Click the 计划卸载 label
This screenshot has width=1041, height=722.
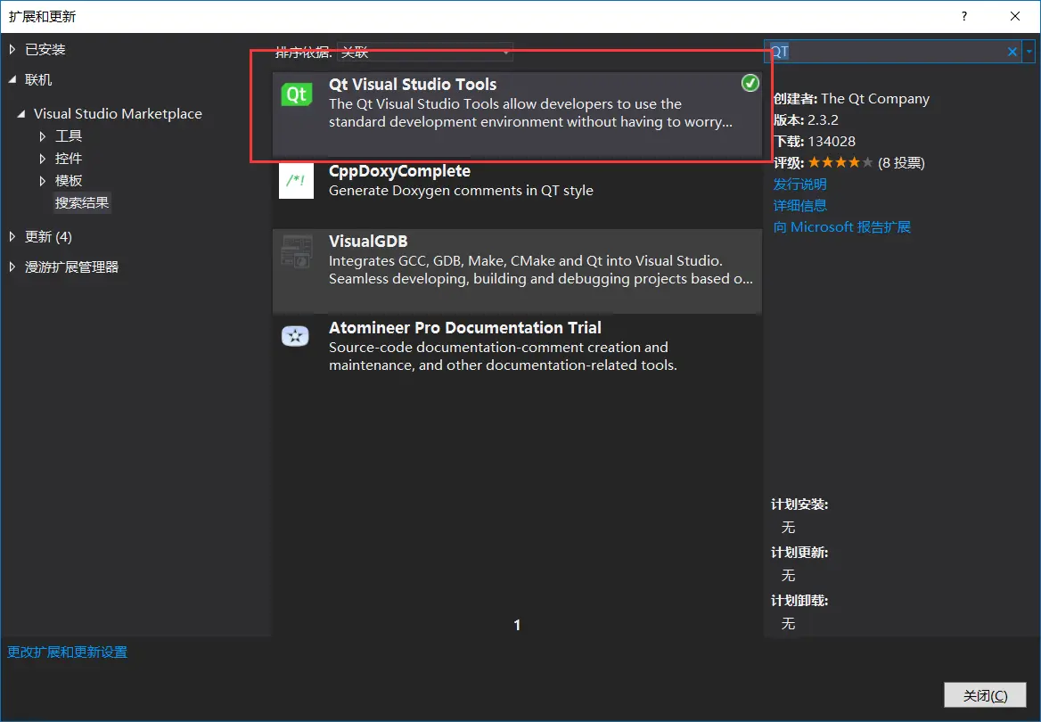pos(799,601)
